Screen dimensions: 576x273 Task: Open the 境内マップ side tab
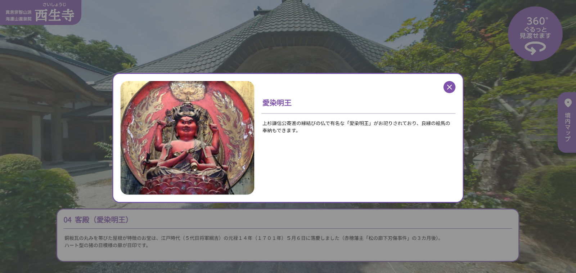pos(567,127)
